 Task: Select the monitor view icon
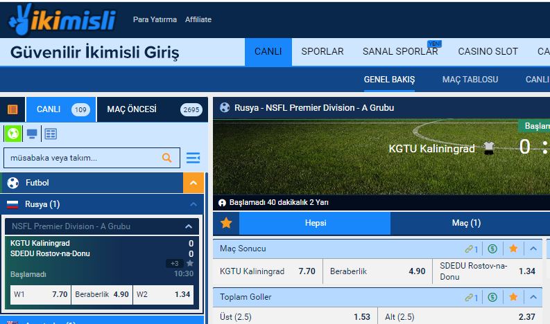pos(32,134)
